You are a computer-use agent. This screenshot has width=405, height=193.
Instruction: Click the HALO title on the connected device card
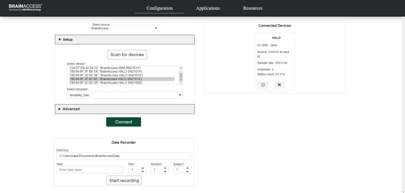(276, 38)
